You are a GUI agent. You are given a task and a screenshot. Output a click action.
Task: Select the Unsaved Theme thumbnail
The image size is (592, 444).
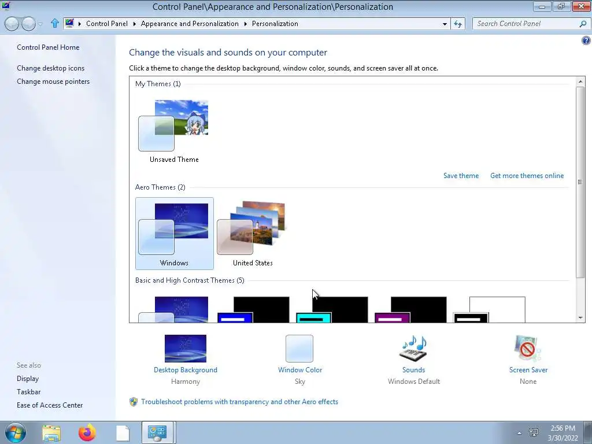[x=174, y=131]
